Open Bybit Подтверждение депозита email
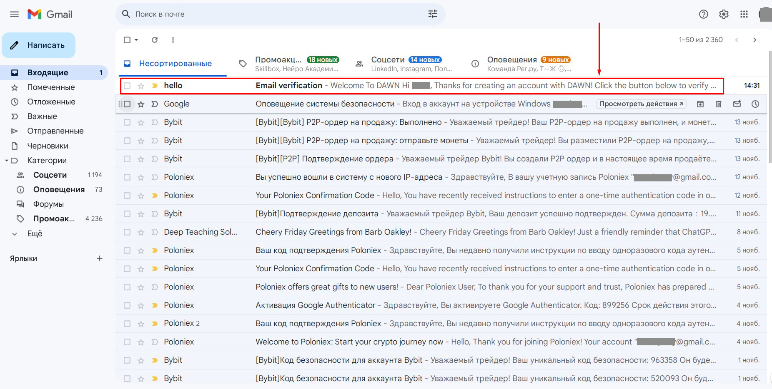 (x=441, y=214)
